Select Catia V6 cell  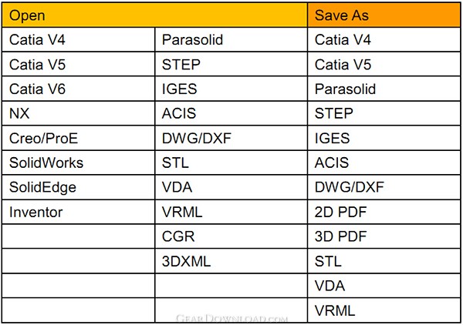click(x=78, y=89)
